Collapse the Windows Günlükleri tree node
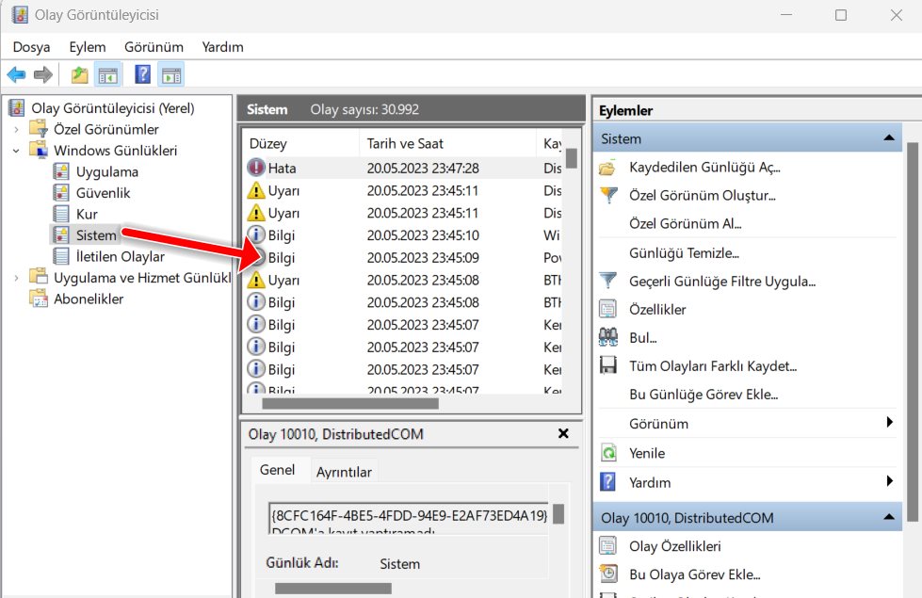The image size is (922, 598). click(16, 151)
